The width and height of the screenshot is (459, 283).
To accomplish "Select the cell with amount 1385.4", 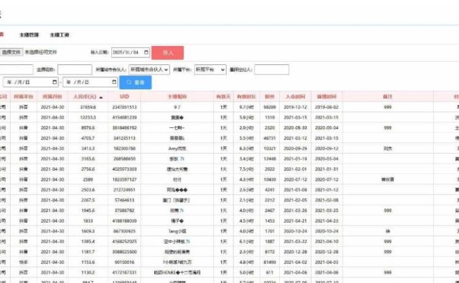I will click(x=88, y=242).
